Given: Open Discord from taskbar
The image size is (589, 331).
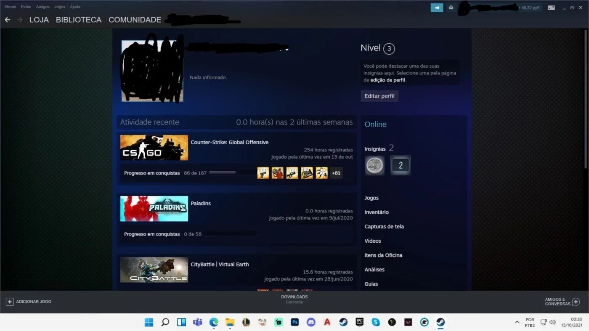Looking at the screenshot, I should 311,322.
